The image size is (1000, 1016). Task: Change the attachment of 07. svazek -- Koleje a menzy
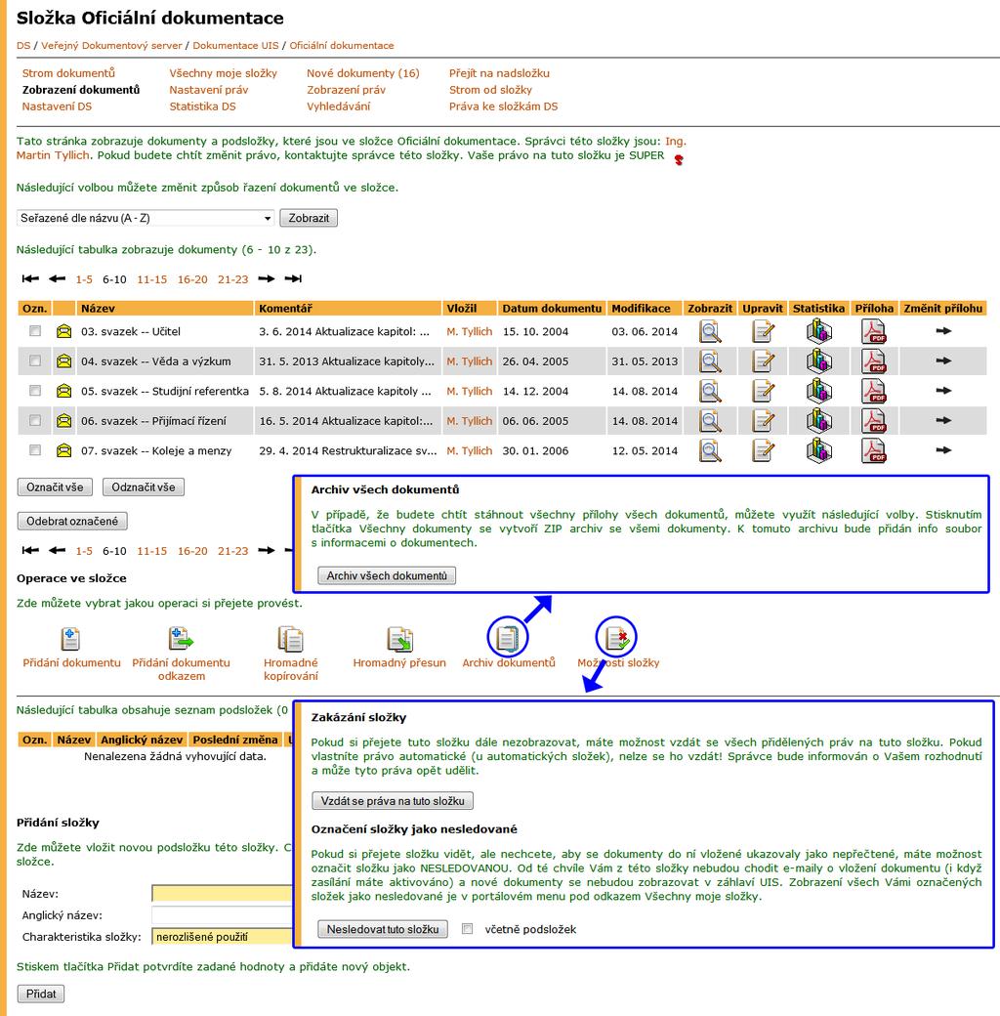click(943, 450)
